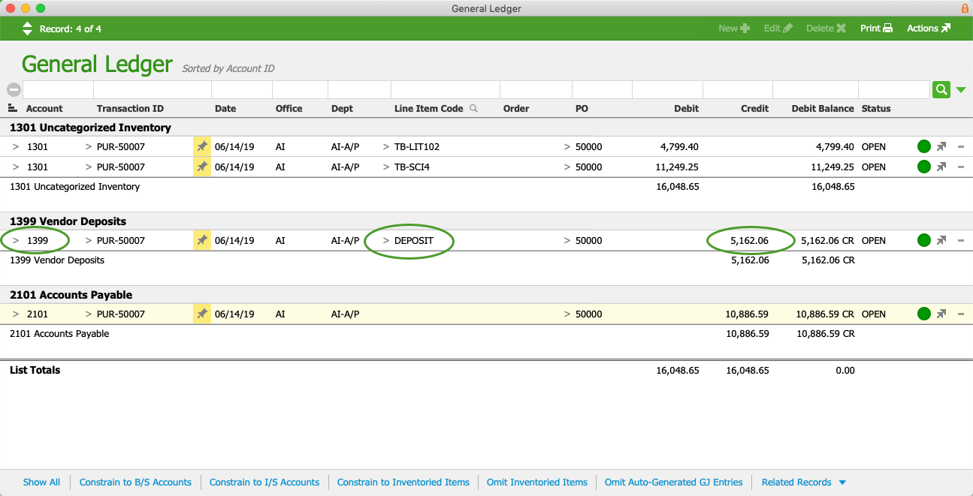This screenshot has width=973, height=496.
Task: Click the 11,249.25 debit cell
Action: point(677,167)
